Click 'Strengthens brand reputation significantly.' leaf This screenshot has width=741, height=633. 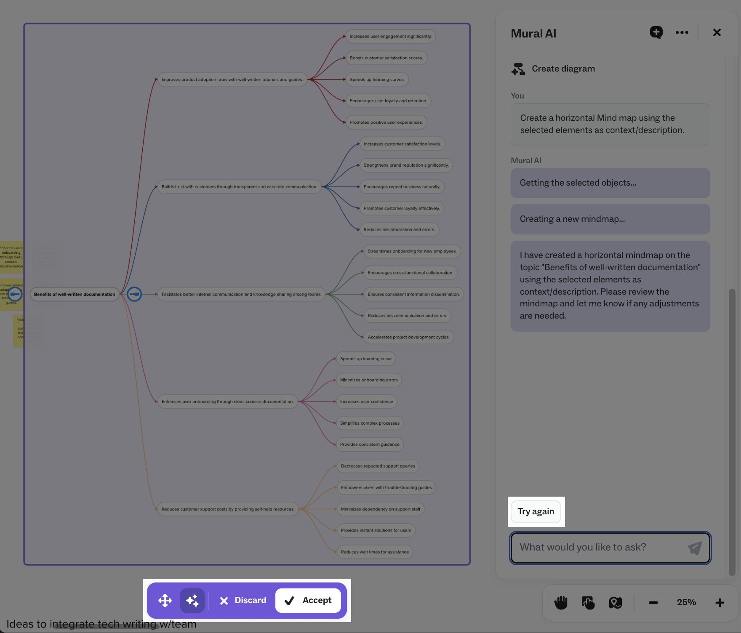click(x=406, y=165)
